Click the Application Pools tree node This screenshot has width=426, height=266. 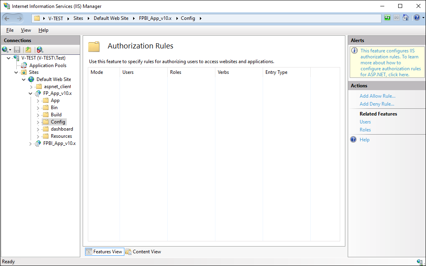coord(48,66)
